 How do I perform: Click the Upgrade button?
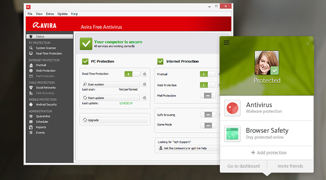pyautogui.click(x=115, y=120)
